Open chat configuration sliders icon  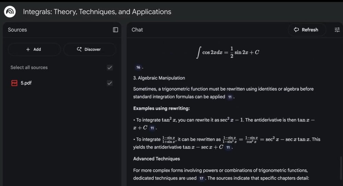pos(337,30)
